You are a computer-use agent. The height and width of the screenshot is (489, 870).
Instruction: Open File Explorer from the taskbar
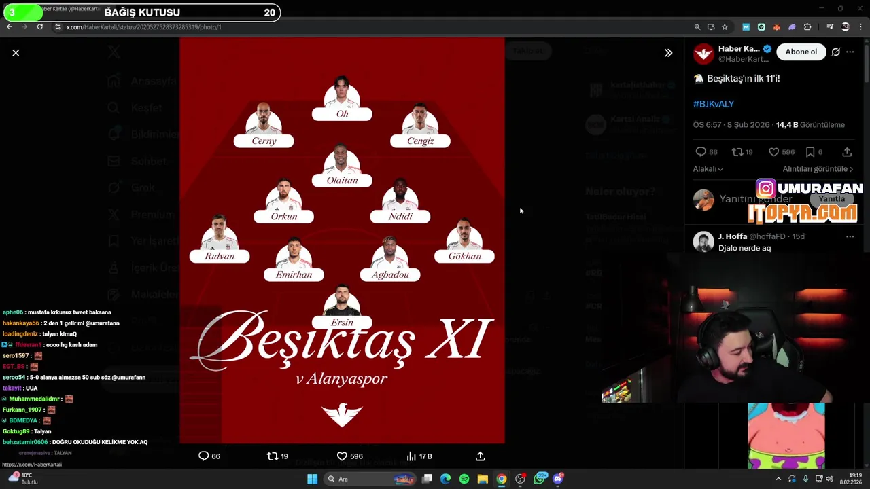483,479
